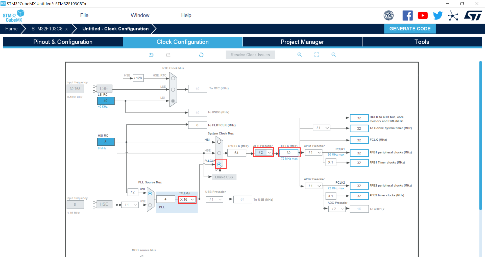485x260 pixels.
Task: Click the redo arrow icon
Action: (168, 55)
